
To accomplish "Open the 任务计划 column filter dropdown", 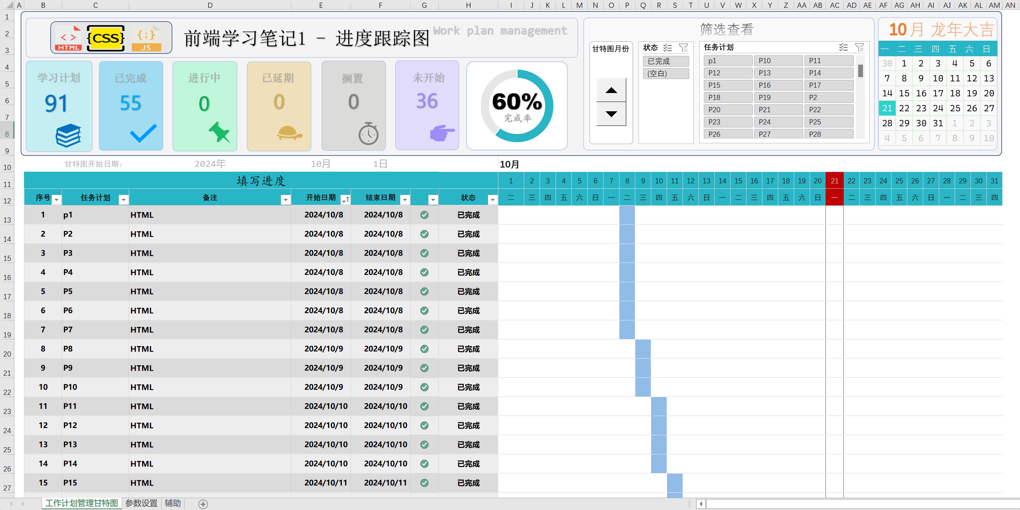I will pos(124,200).
